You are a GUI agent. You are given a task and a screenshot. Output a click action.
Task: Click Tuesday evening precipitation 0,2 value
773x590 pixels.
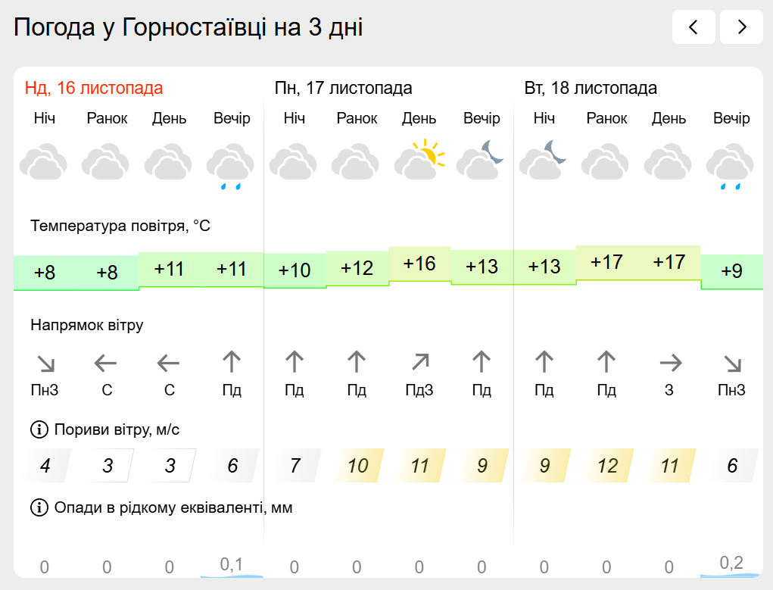(x=731, y=563)
